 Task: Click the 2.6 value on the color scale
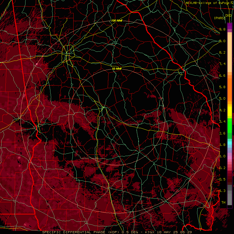click(x=222, y=133)
